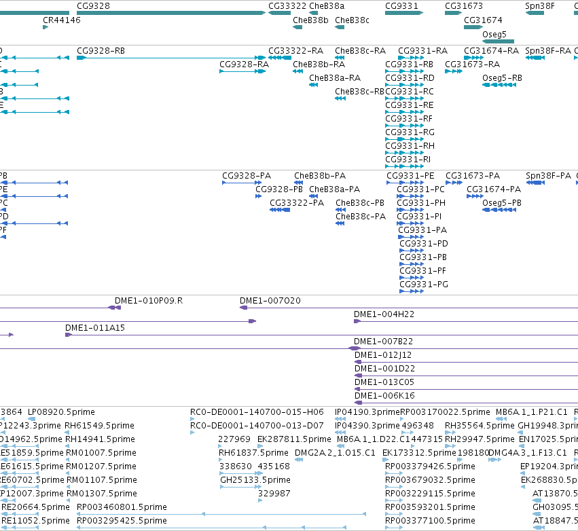Select transcript Oseg5-RB

(499, 85)
